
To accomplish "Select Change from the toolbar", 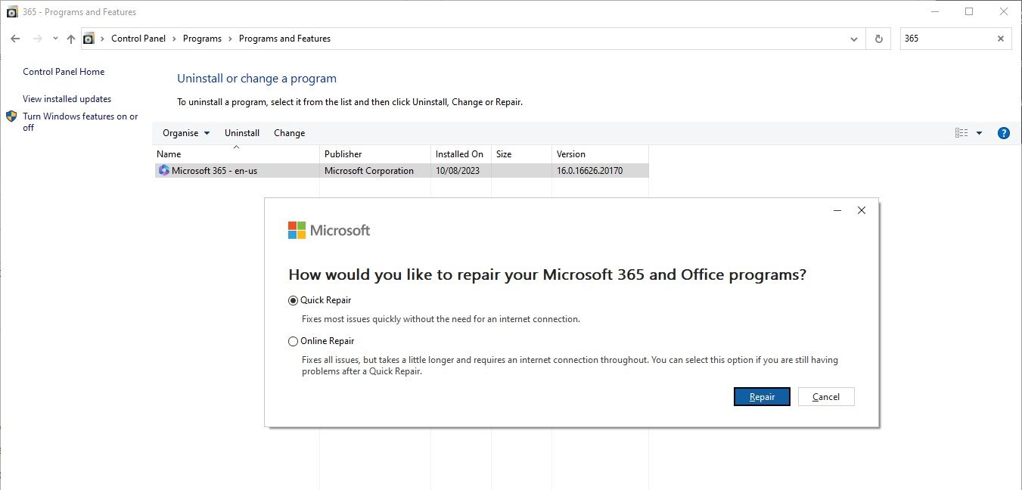I will point(289,132).
